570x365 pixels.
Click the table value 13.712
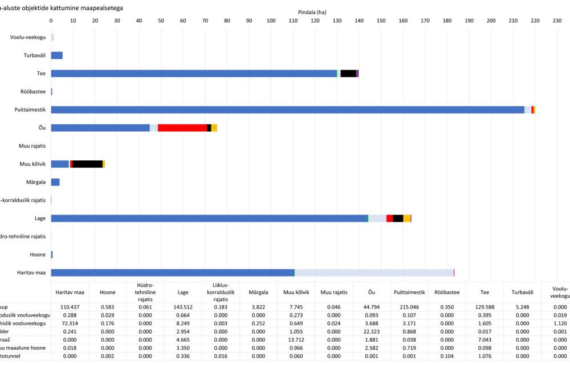296,340
